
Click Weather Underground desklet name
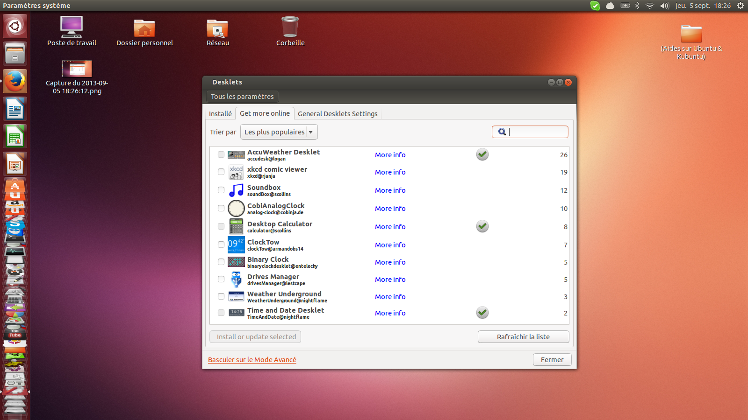pos(284,294)
